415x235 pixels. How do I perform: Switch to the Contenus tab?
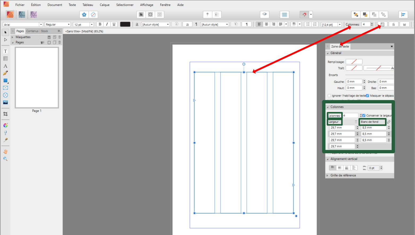click(x=32, y=31)
